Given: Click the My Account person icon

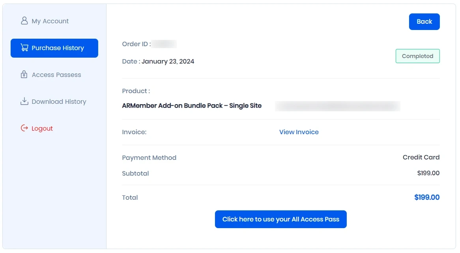Looking at the screenshot, I should point(24,21).
